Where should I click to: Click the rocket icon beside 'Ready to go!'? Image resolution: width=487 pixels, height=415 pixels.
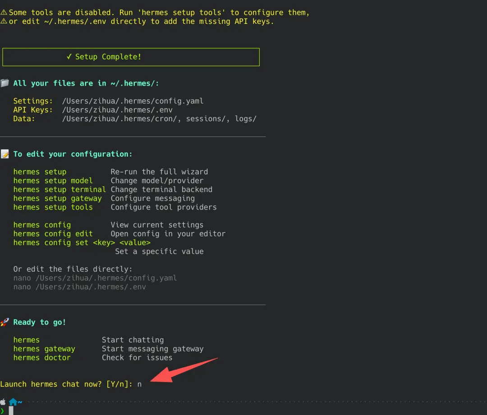[x=5, y=322]
